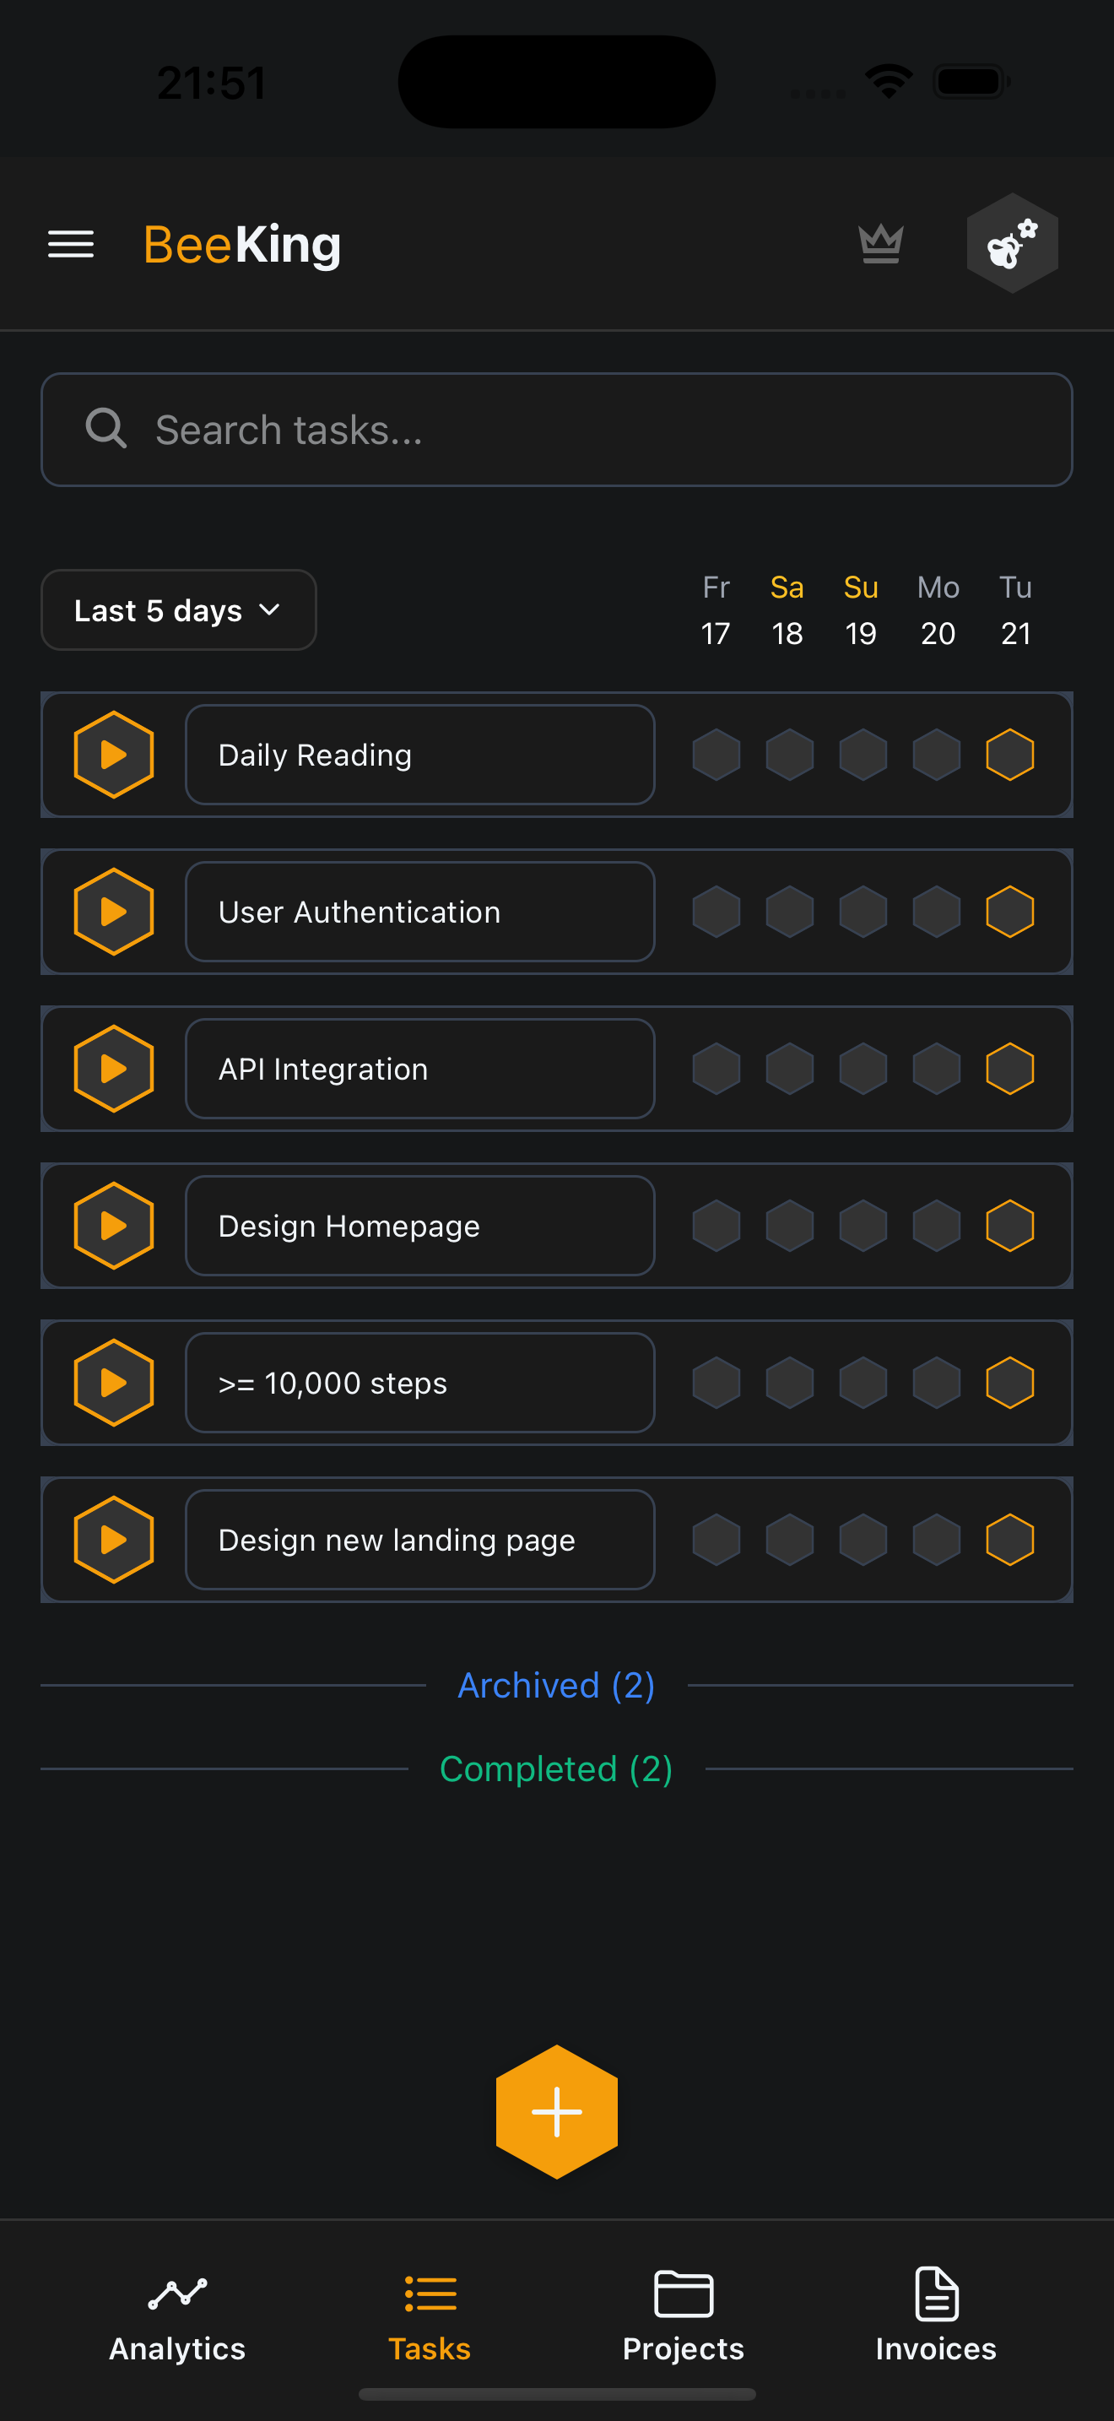This screenshot has width=1114, height=2421.
Task: Tap the crown premium icon
Action: tap(880, 244)
